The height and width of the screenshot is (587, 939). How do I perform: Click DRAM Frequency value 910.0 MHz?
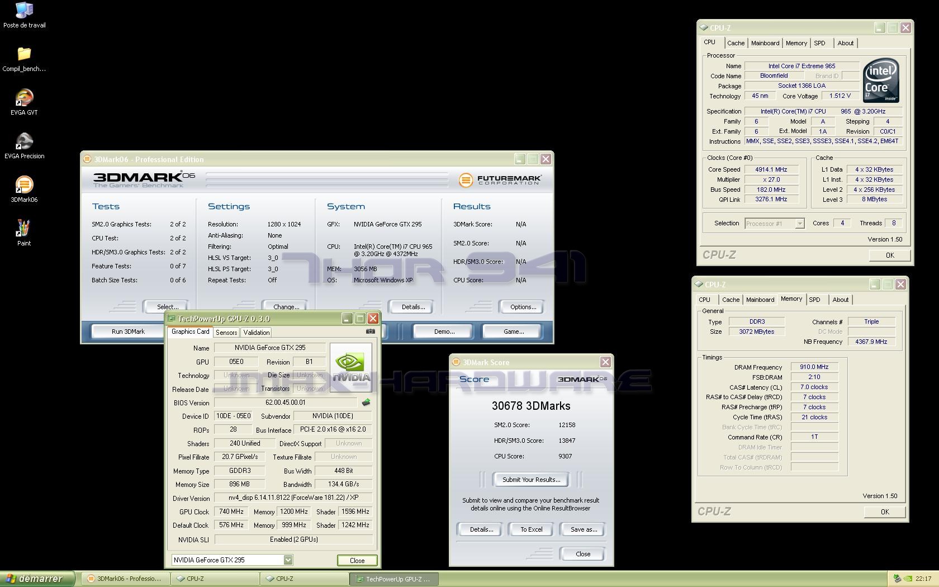click(814, 367)
